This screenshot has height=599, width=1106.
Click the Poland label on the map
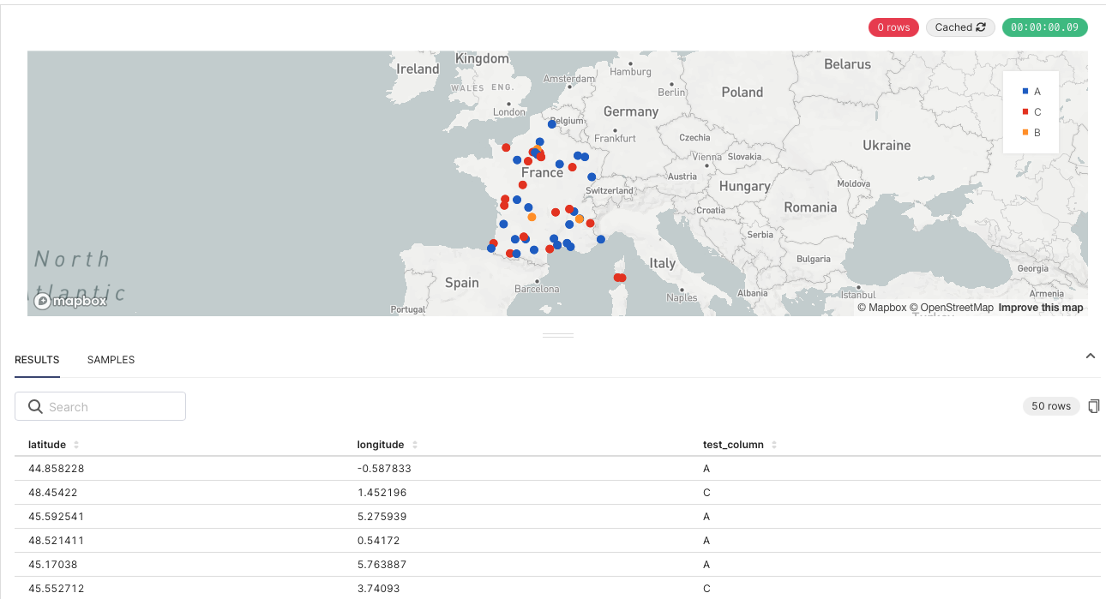742,92
